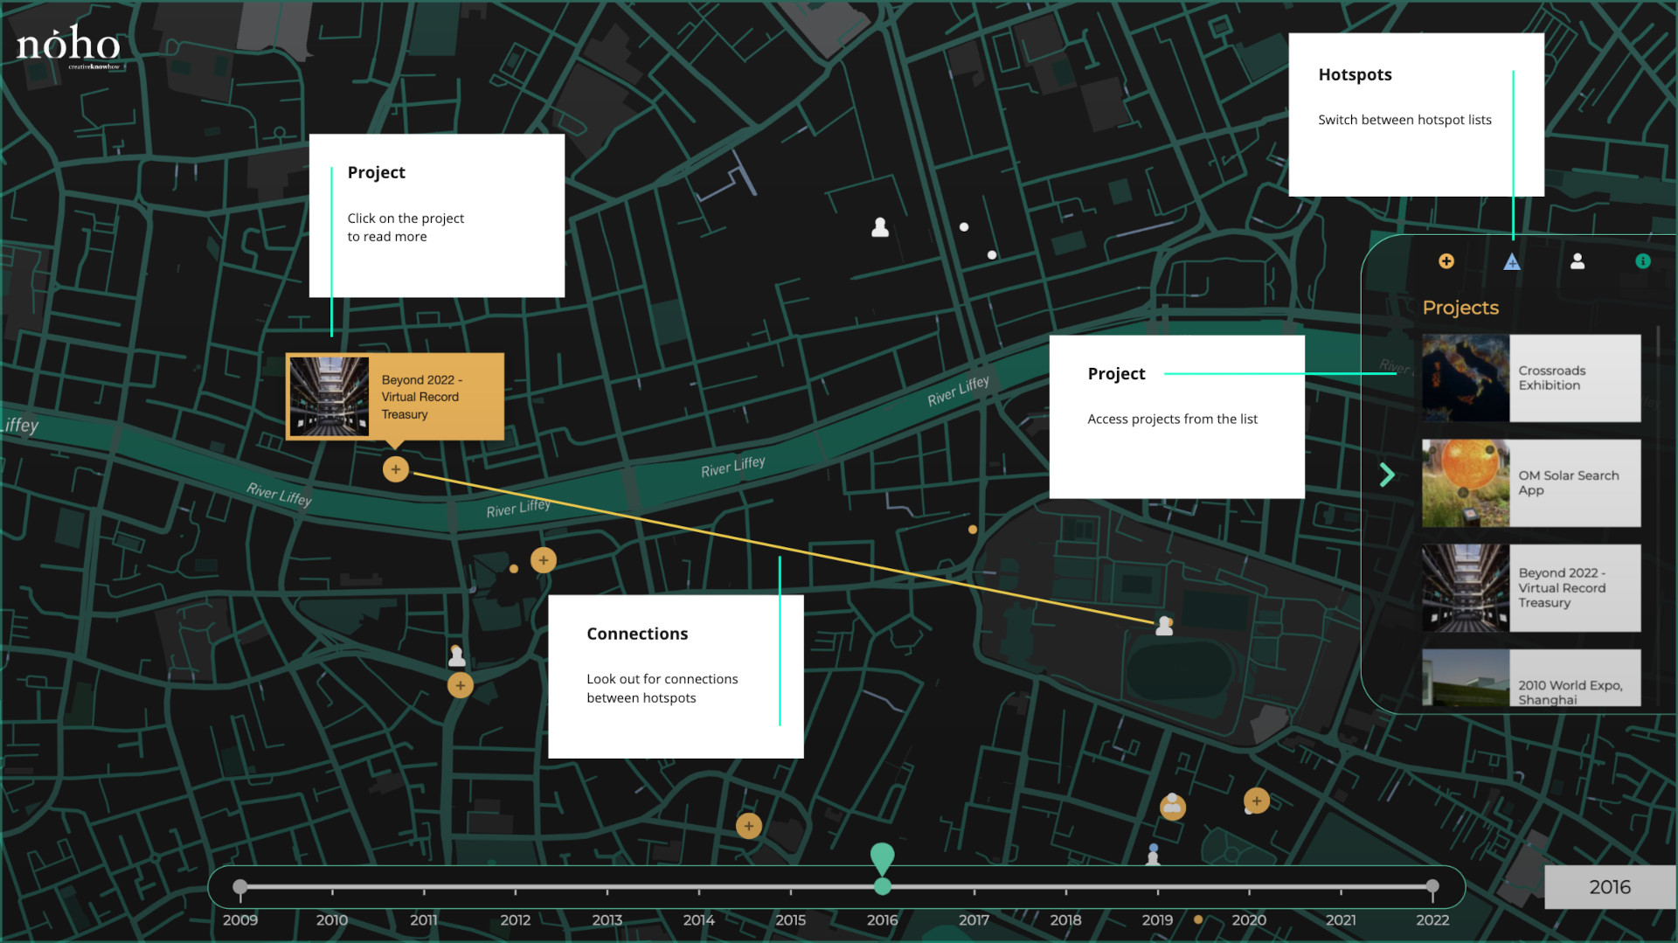The width and height of the screenshot is (1678, 943).
Task: Click the timeline start handle at 2009
Action: point(240,886)
